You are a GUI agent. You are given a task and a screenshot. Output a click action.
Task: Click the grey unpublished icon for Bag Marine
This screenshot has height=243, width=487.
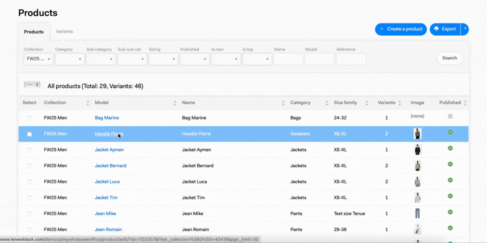tap(450, 116)
